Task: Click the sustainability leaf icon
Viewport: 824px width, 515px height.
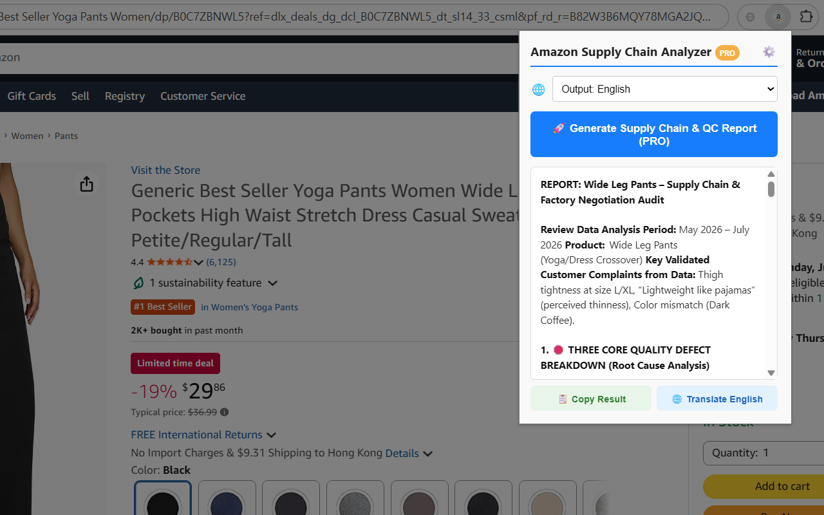Action: (x=138, y=283)
